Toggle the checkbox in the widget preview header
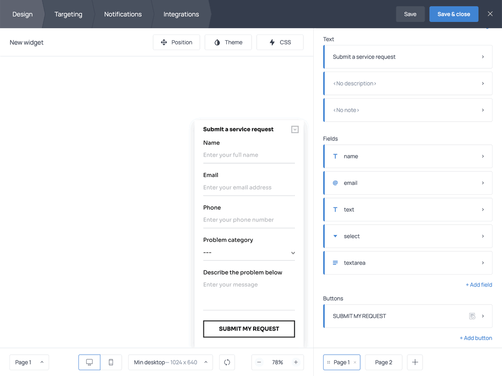The width and height of the screenshot is (502, 376). (x=294, y=129)
